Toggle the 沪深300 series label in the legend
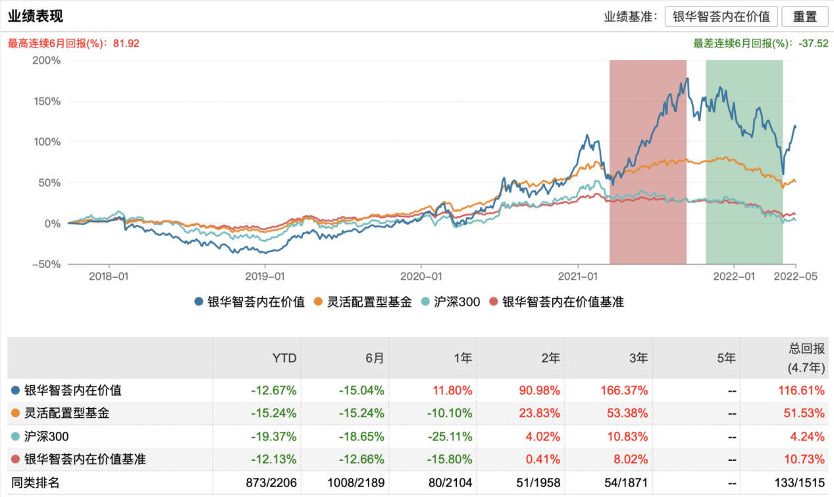 [x=456, y=302]
